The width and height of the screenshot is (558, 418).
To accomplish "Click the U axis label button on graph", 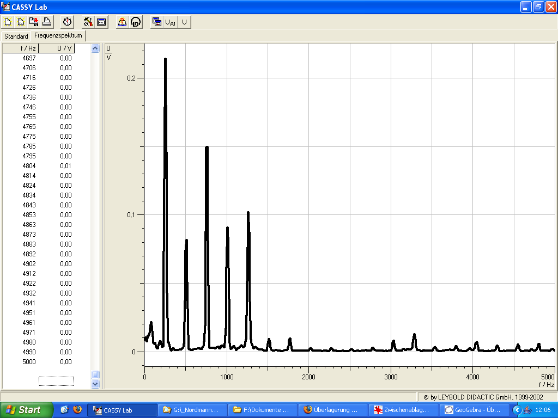I will pos(108,48).
